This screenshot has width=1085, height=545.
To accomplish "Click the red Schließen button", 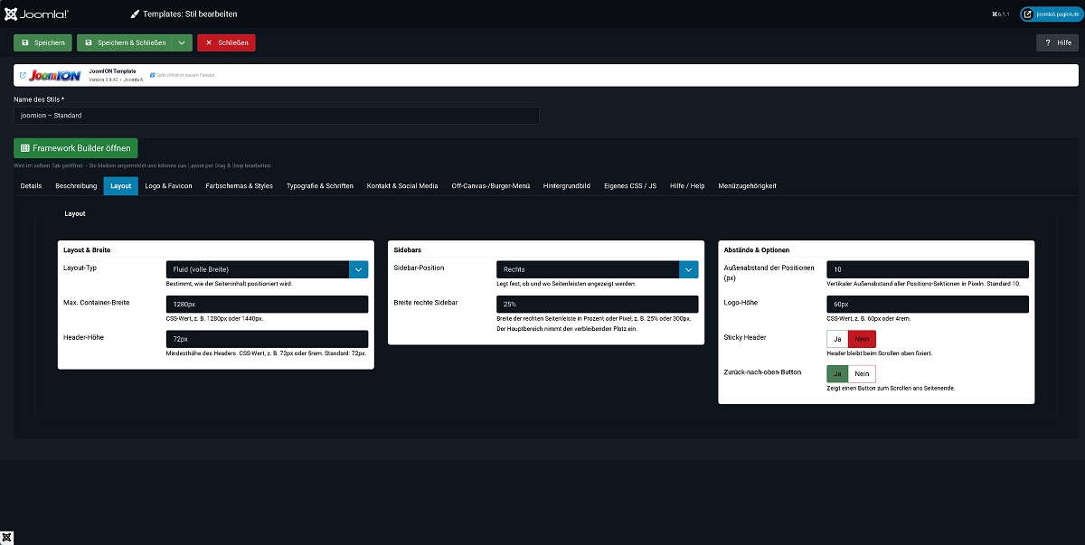I will click(226, 42).
